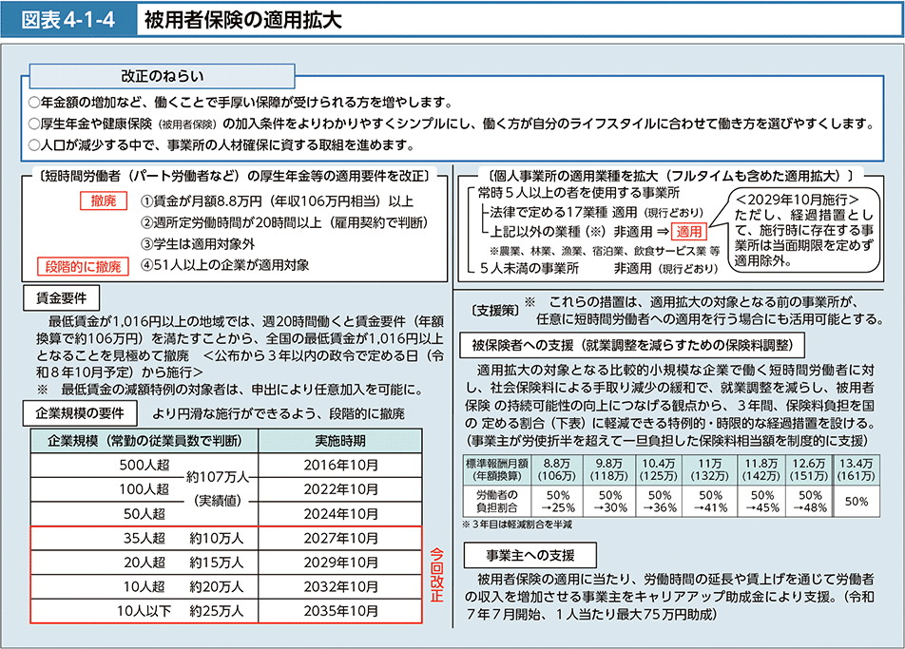The width and height of the screenshot is (905, 649).
Task: Select the 企業規模の要件 heading box
Action: coord(80,413)
